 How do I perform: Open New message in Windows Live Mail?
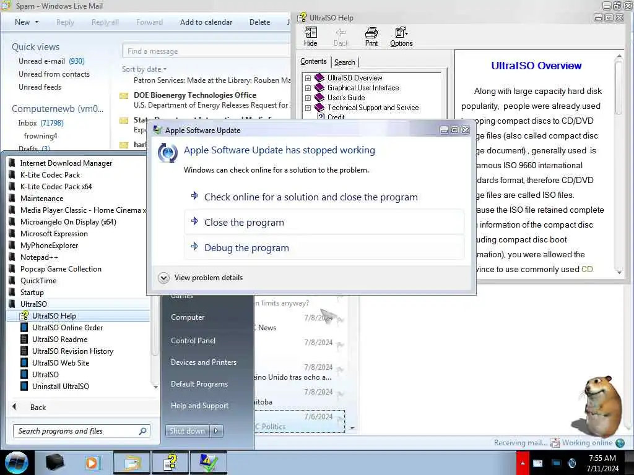click(22, 22)
